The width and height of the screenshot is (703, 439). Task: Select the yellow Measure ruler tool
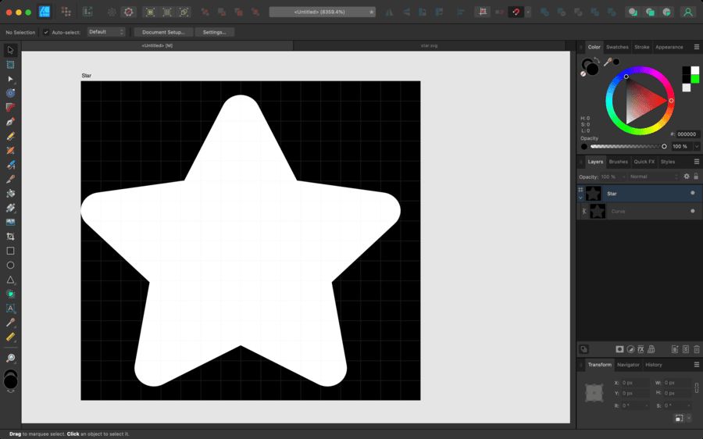pos(10,337)
